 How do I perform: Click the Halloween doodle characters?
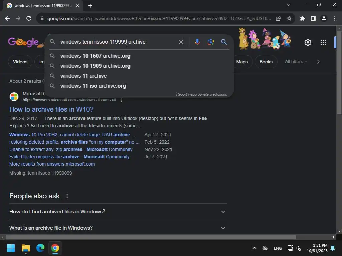pos(265,39)
